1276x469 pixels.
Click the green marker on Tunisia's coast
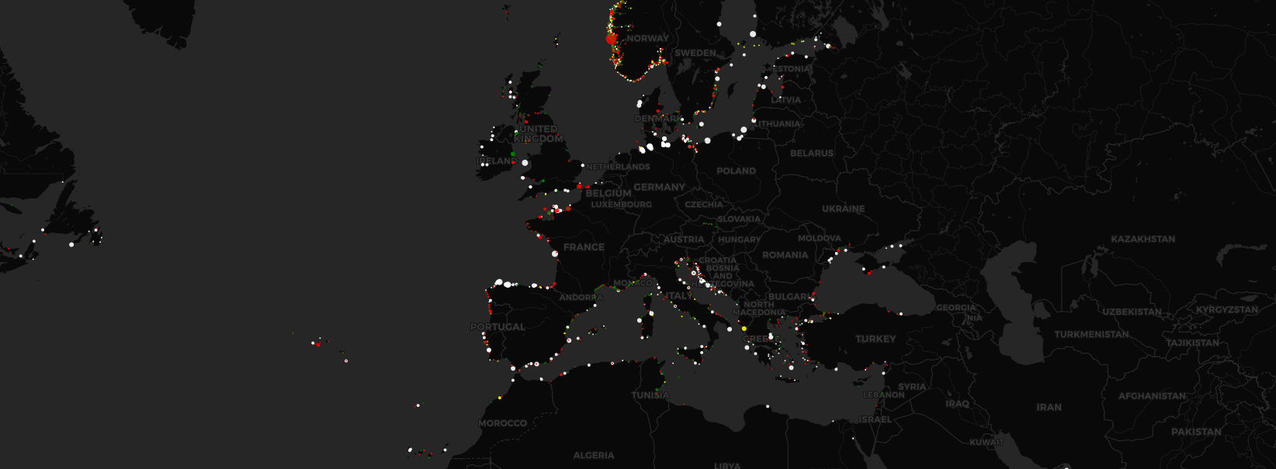[x=658, y=388]
